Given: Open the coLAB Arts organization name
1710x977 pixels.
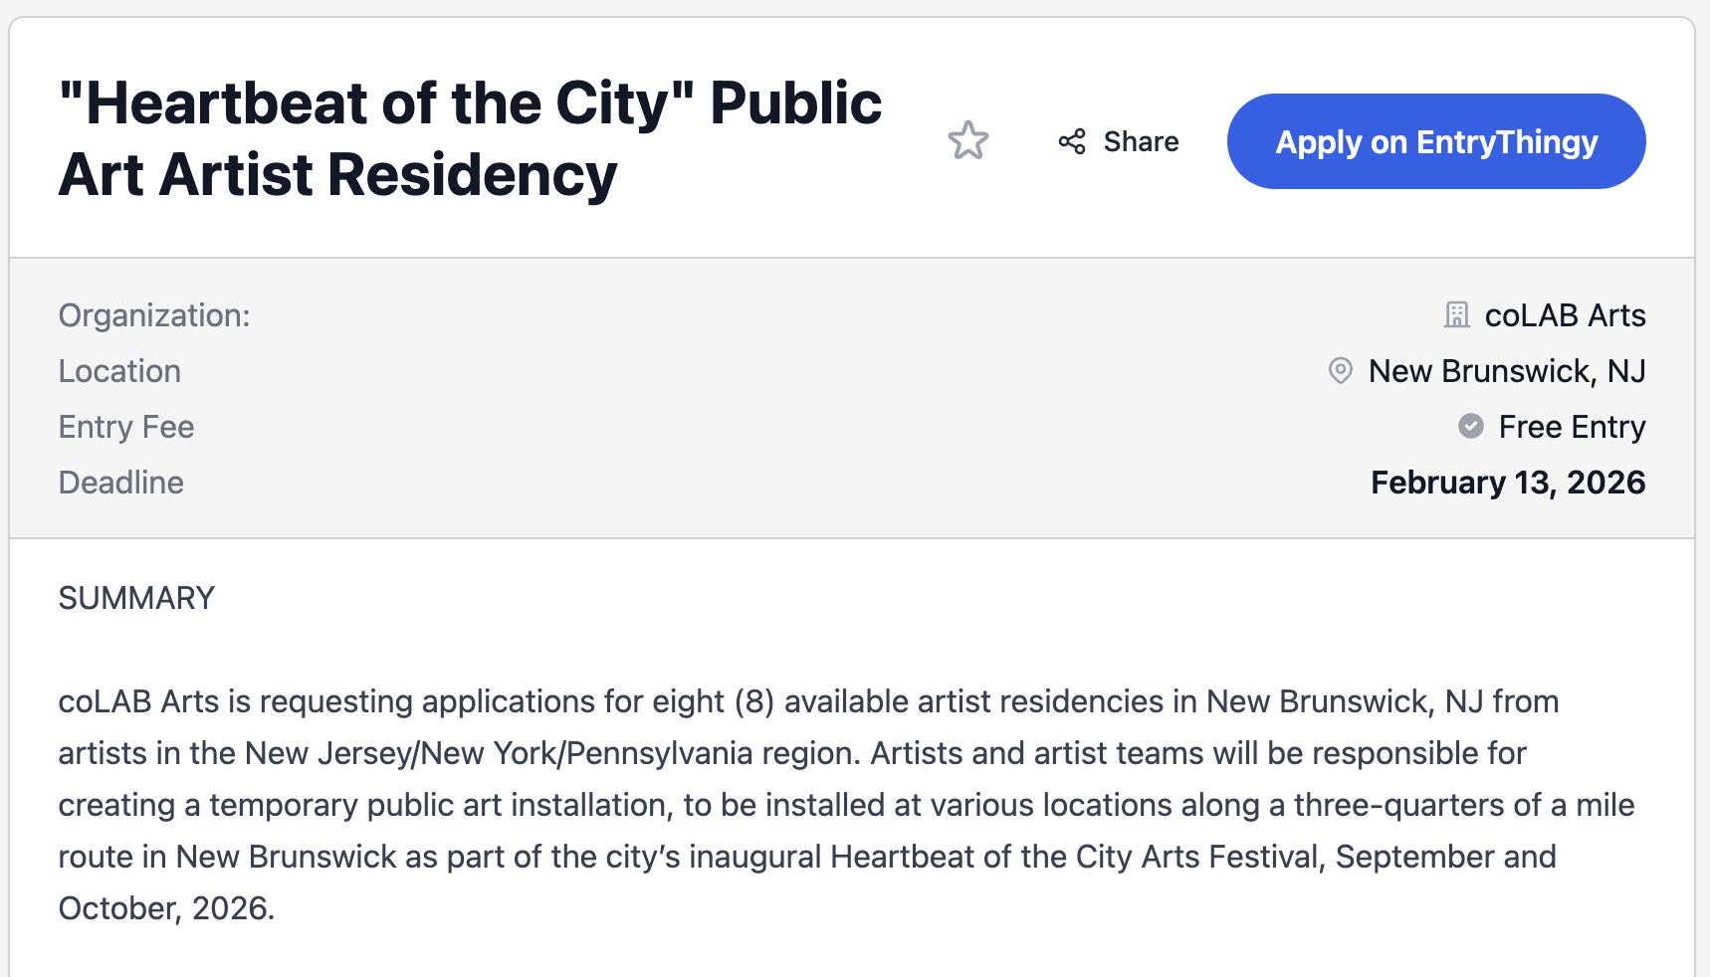Looking at the screenshot, I should [1565, 315].
